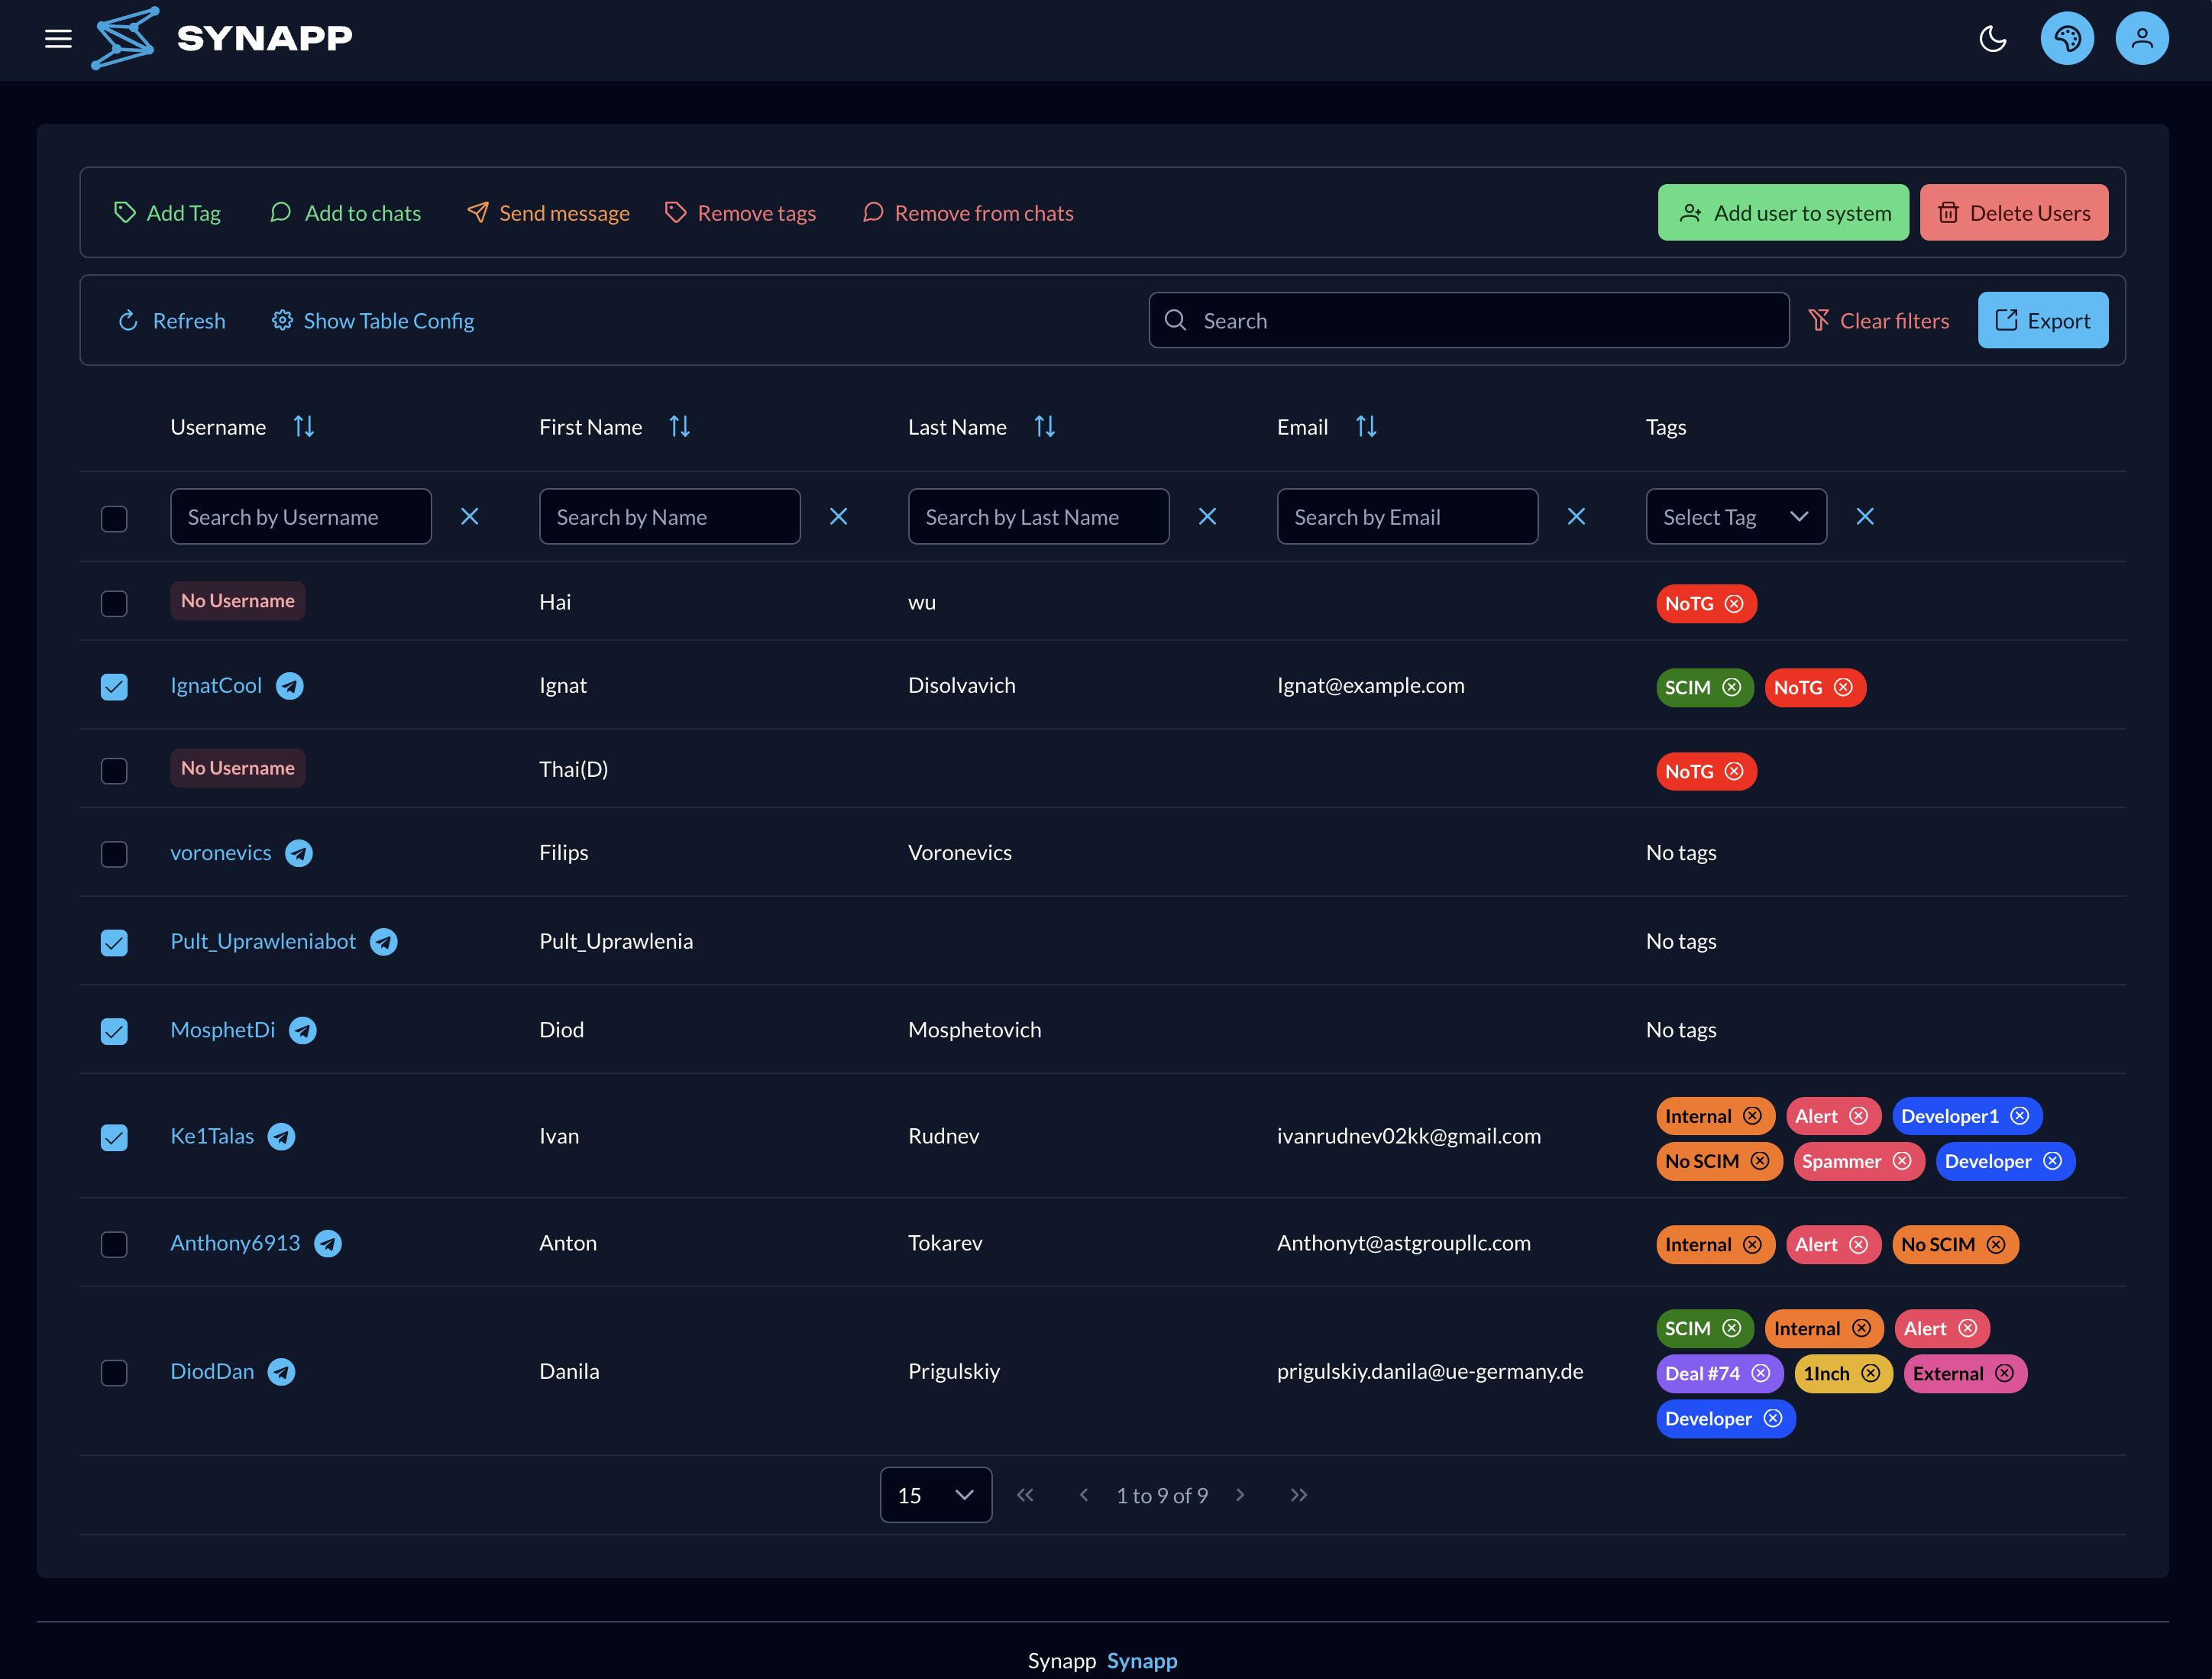Open Telegram icon next to MosphetDi
The height and width of the screenshot is (1679, 2212).
[x=303, y=1030]
